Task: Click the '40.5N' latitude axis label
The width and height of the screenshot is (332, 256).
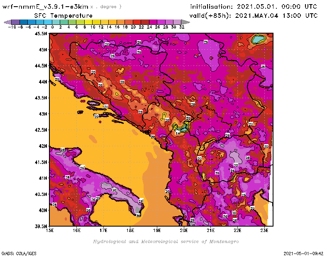Action: [x=41, y=194]
